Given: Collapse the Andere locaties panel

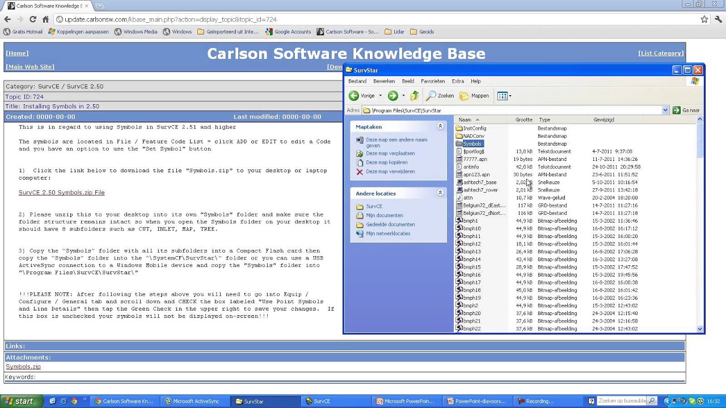Looking at the screenshot, I should tap(440, 193).
